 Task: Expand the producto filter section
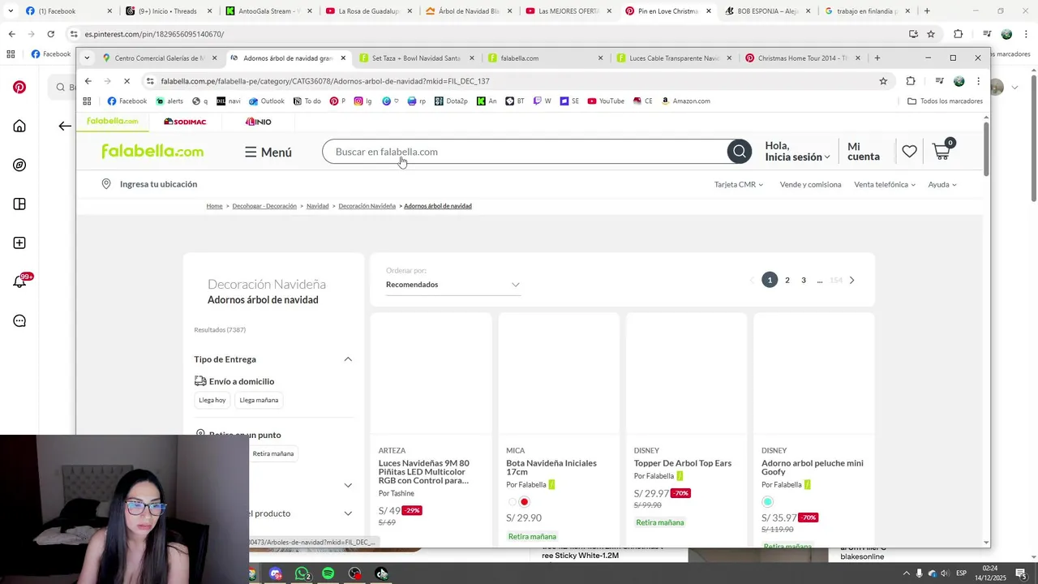click(x=348, y=513)
